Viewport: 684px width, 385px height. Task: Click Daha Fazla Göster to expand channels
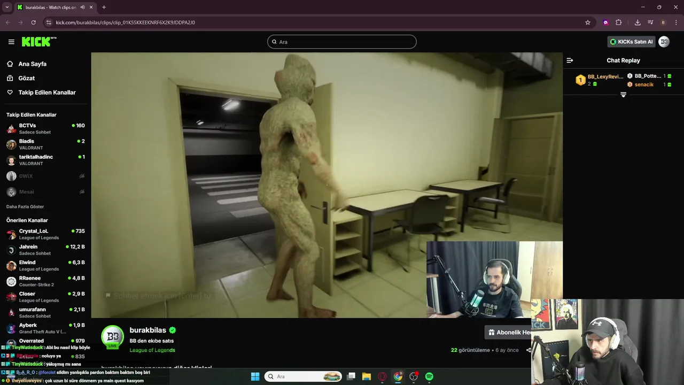[x=25, y=206]
